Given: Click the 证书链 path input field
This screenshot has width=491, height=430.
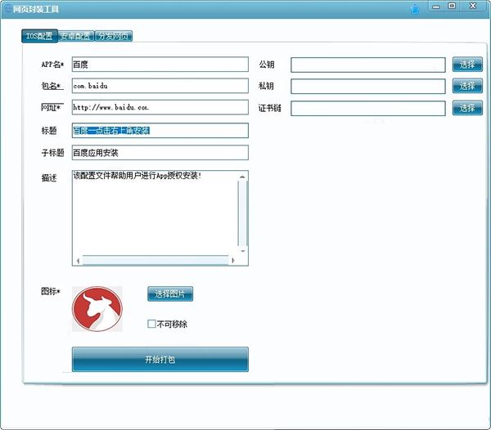Looking at the screenshot, I should coord(368,108).
